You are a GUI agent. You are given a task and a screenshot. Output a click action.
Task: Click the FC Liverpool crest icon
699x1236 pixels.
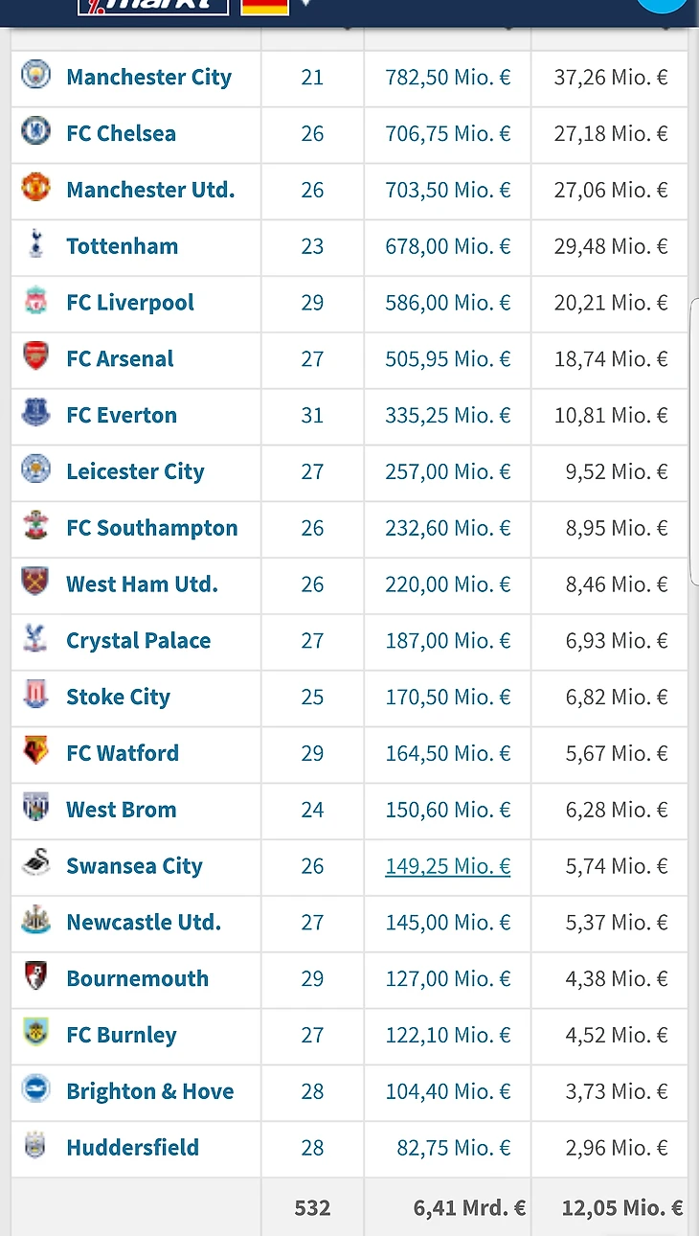35,301
